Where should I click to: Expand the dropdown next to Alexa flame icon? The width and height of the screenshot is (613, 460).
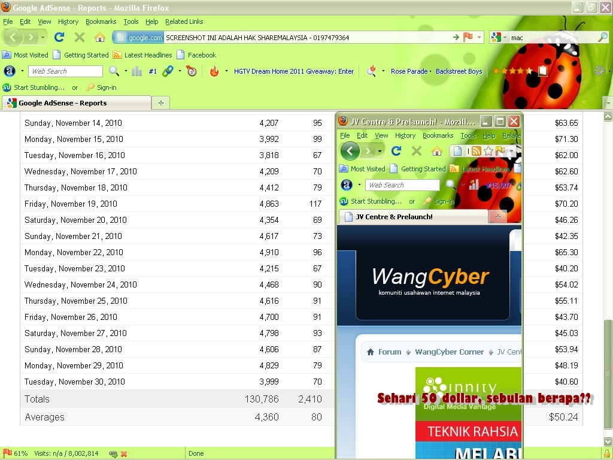pos(226,71)
